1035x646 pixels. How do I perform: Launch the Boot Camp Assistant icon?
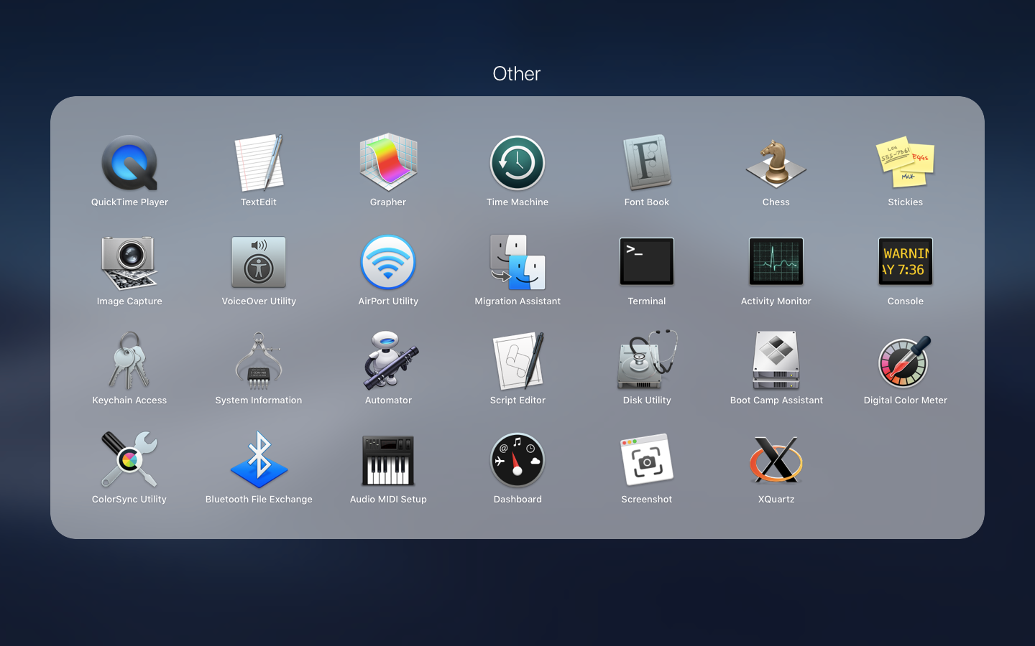776,360
